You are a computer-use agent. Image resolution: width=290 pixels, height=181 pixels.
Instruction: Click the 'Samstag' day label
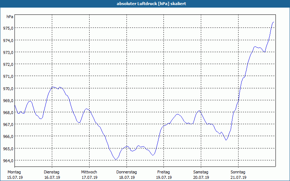point(201,172)
